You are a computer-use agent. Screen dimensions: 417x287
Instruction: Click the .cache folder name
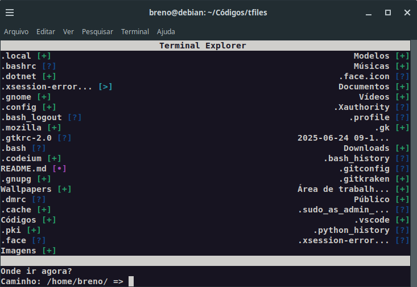16,210
